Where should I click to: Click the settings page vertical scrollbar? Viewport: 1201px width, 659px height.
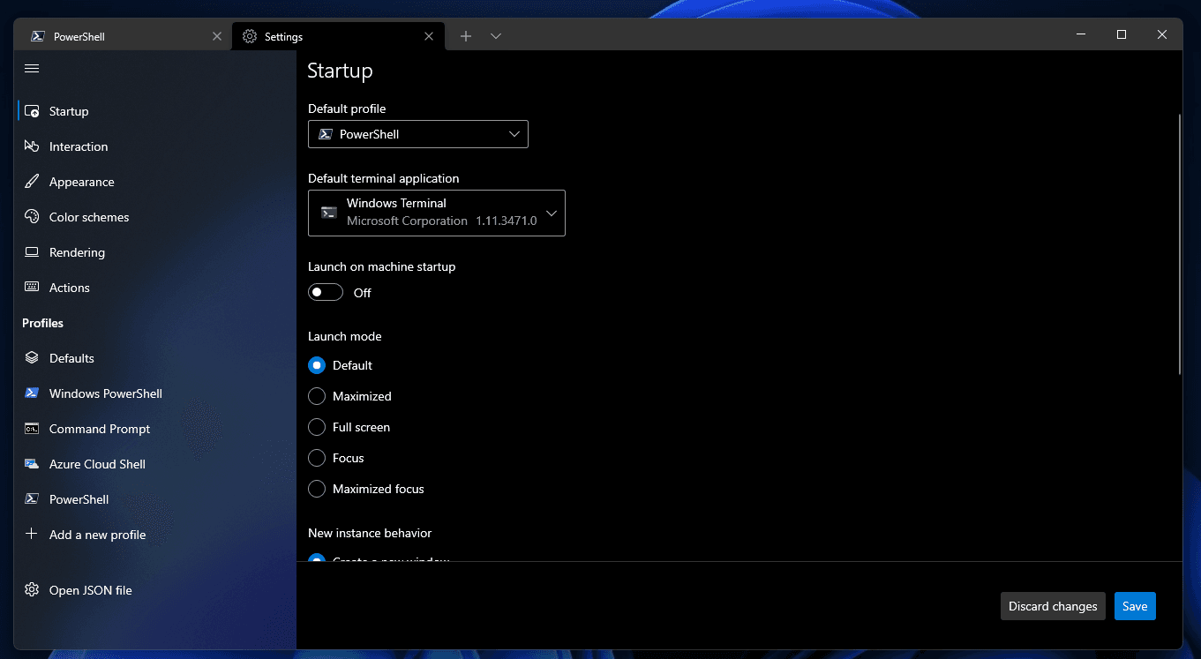tap(1180, 243)
